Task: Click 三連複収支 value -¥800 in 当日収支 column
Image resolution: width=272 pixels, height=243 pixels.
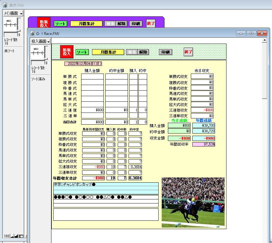Action: click(x=202, y=110)
